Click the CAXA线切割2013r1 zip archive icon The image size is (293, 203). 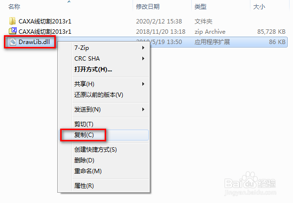[x=13, y=31]
